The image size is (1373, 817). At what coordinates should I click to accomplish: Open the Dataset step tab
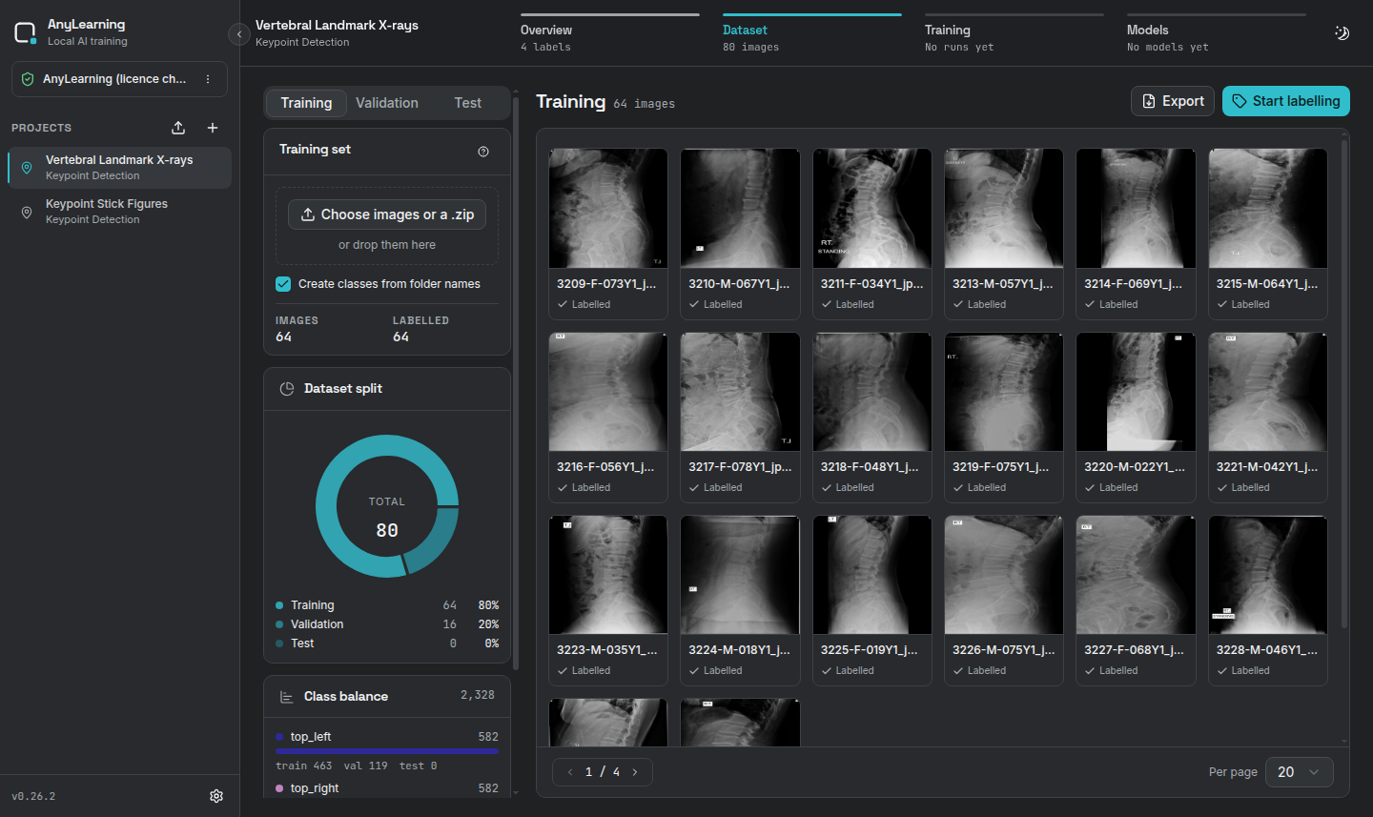tap(812, 34)
